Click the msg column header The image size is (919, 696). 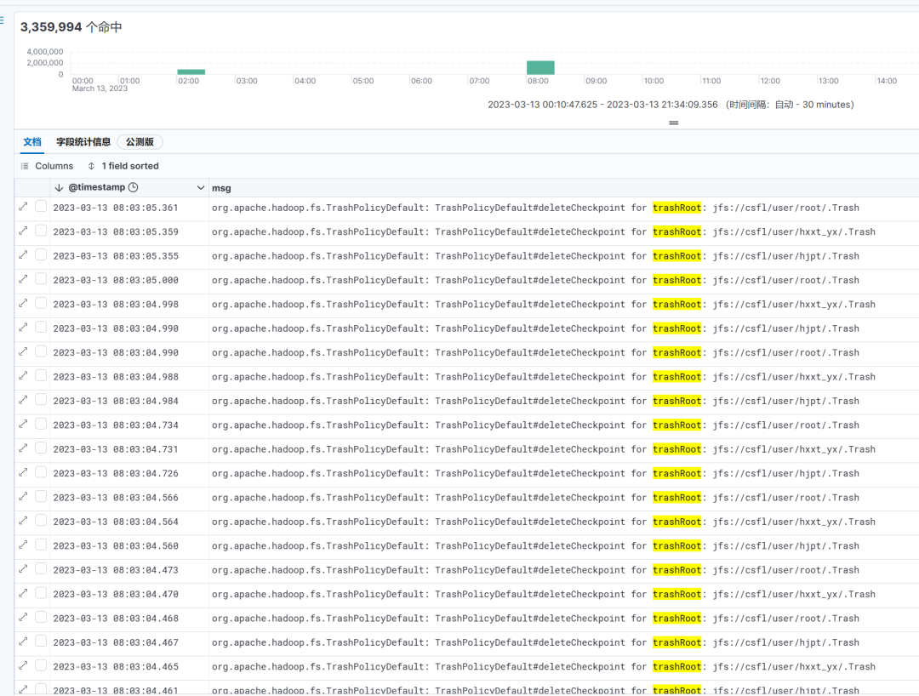click(221, 188)
